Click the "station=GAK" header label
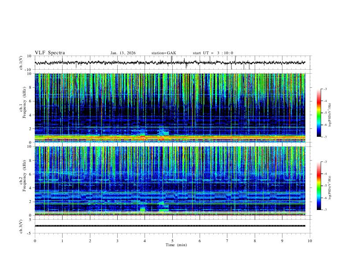Viewport: 349px width, 270px height. [x=163, y=53]
